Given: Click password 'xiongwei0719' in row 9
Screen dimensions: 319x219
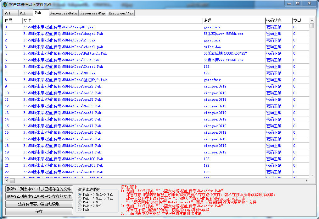Looking at the screenshot, I should [215, 87].
